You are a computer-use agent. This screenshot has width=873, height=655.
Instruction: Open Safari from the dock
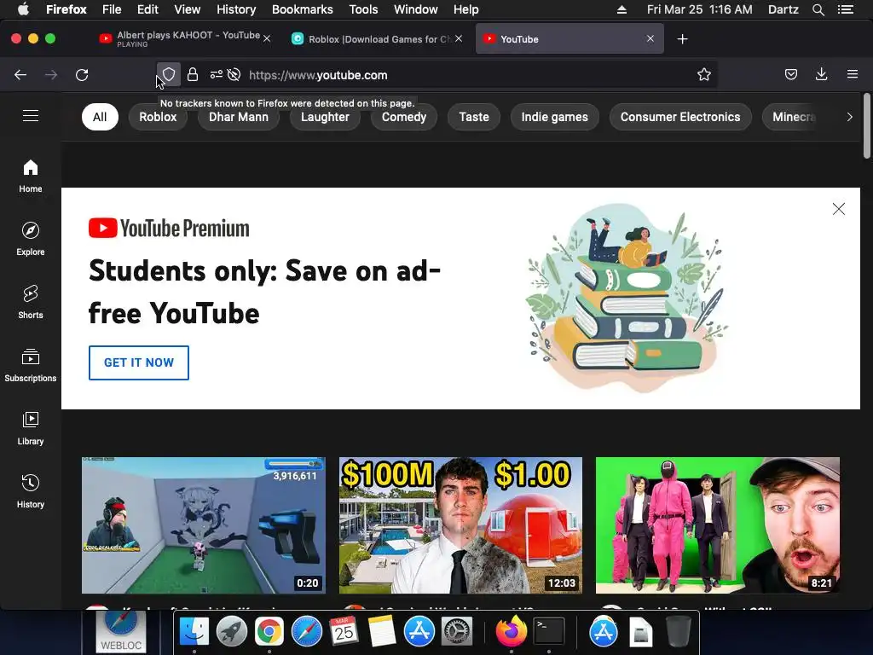pyautogui.click(x=307, y=632)
